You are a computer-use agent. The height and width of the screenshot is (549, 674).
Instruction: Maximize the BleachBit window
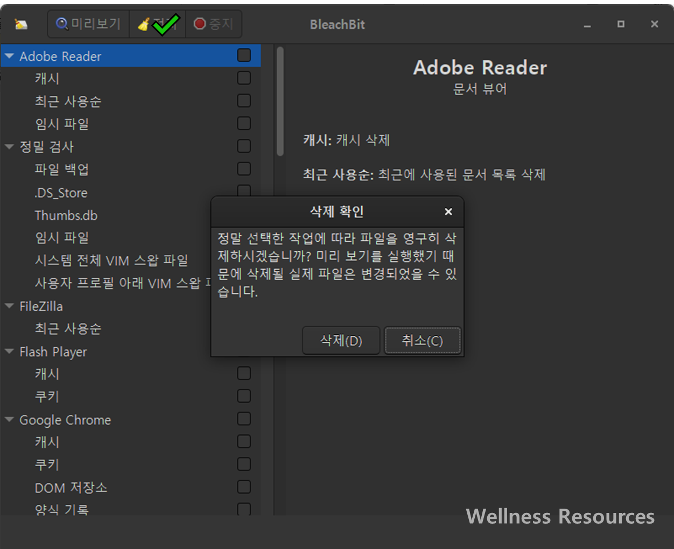click(x=621, y=24)
